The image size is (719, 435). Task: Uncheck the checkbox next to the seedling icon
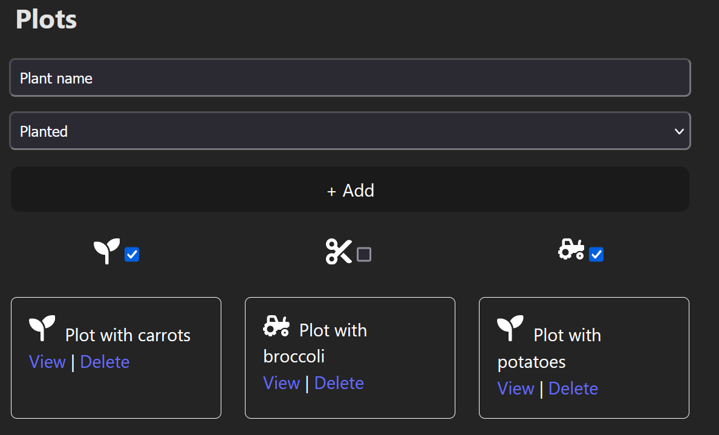(x=132, y=255)
